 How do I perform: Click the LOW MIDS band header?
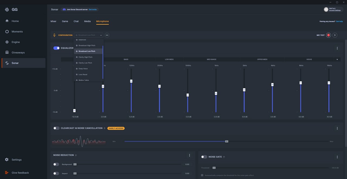[x=169, y=59]
